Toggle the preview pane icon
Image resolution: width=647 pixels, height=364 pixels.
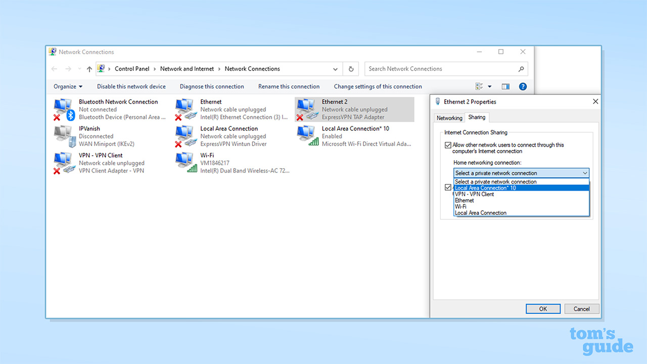tap(505, 86)
